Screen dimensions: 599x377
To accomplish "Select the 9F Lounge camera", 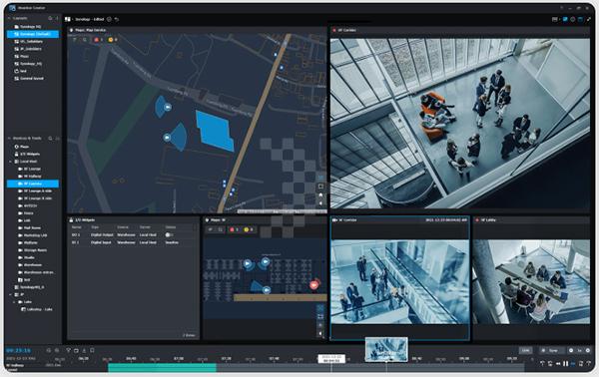I will 33,169.
